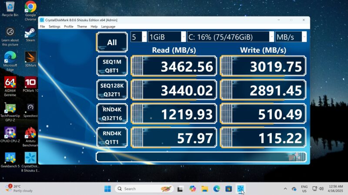Click the taskbar Search box
Screen dimensions: 348x195
[144, 189]
